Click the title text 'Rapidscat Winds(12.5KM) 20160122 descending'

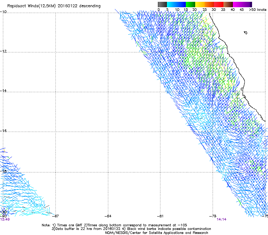54,6
